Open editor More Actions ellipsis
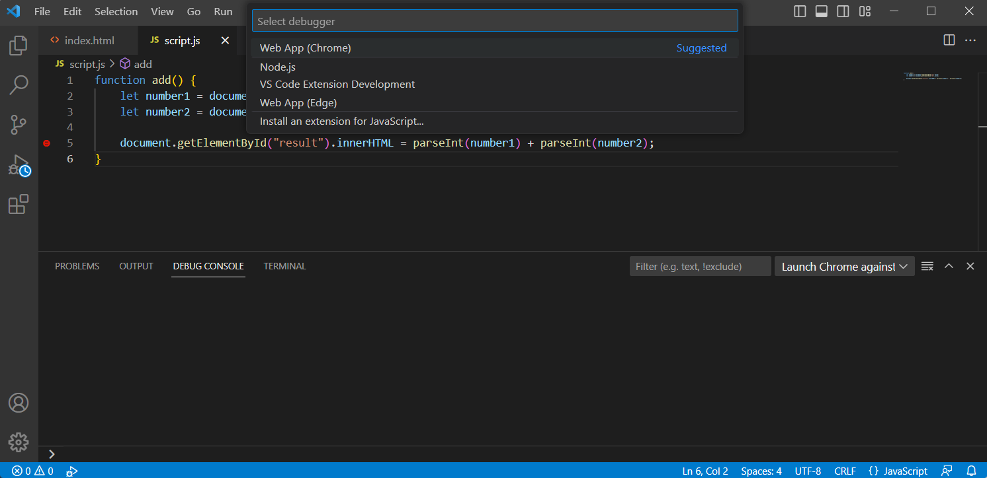The width and height of the screenshot is (987, 478). pyautogui.click(x=970, y=40)
